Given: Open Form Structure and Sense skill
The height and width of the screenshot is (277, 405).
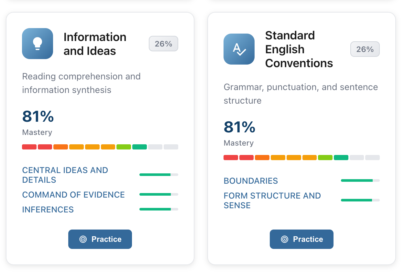Looking at the screenshot, I should pyautogui.click(x=272, y=200).
